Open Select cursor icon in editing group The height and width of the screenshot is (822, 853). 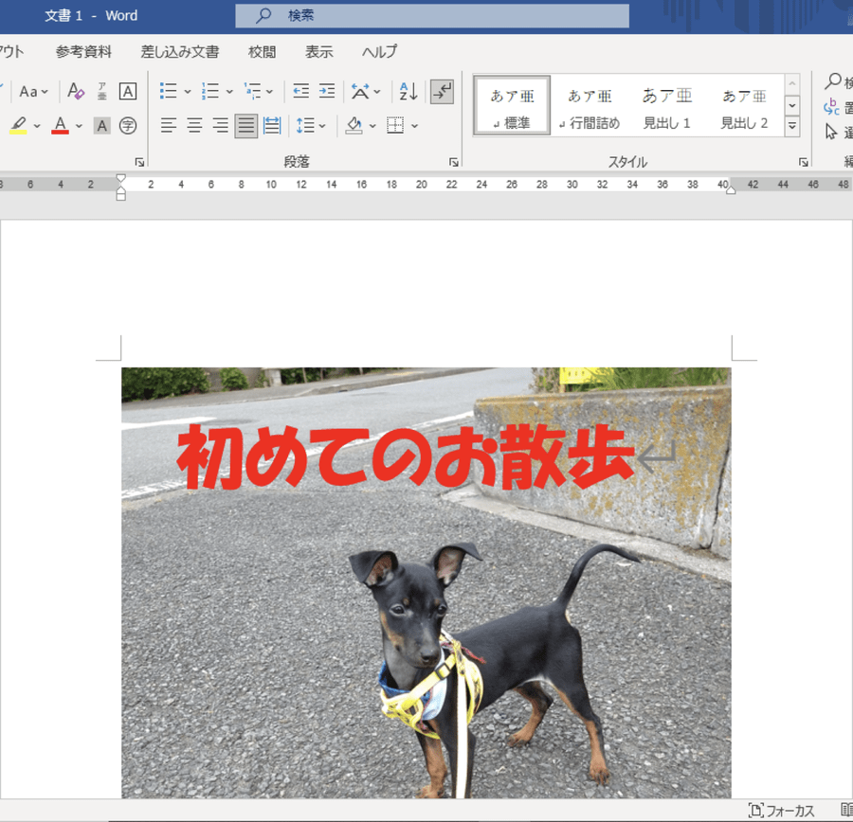tap(831, 132)
